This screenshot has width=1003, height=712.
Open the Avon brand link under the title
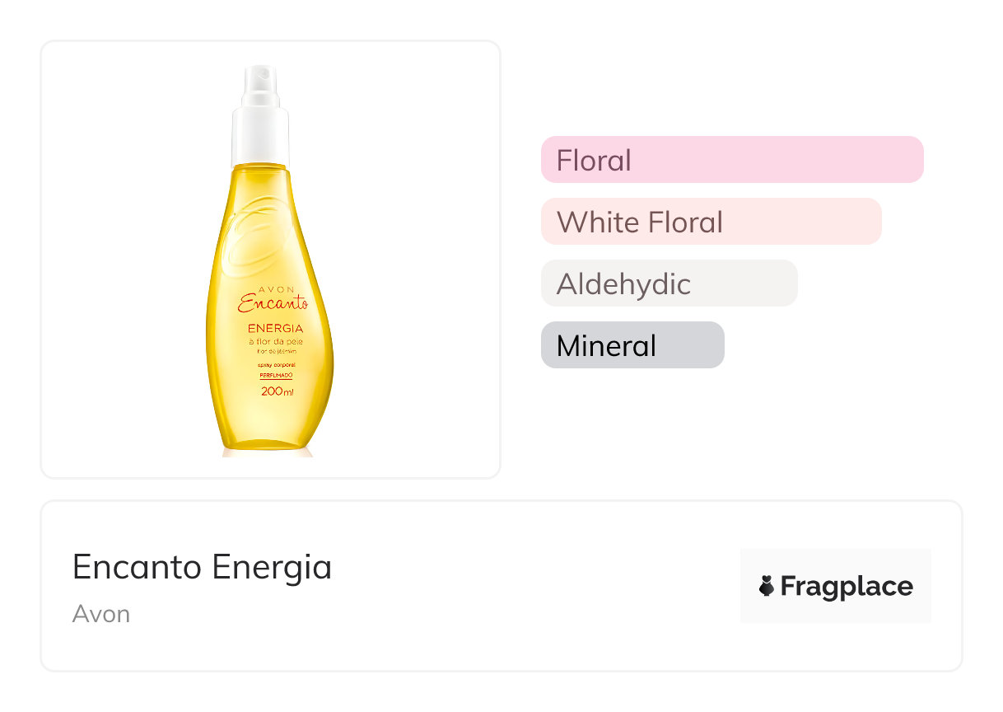click(100, 614)
